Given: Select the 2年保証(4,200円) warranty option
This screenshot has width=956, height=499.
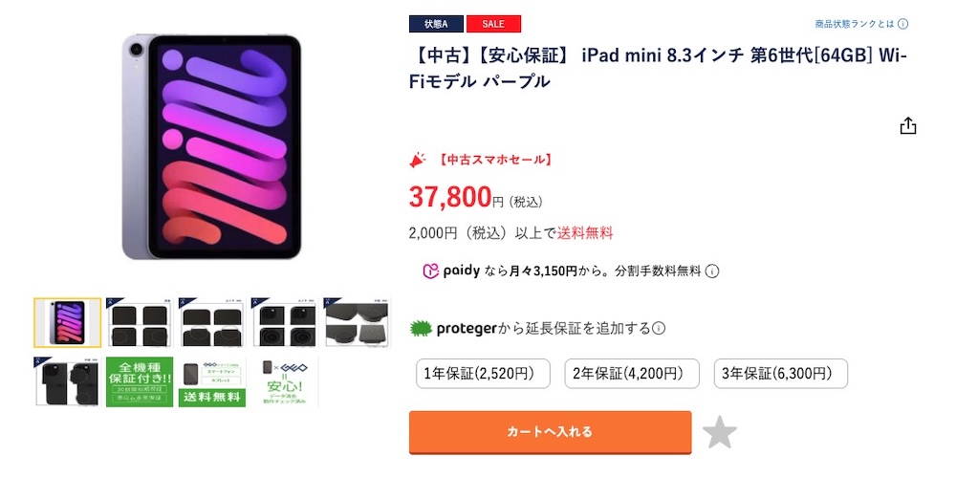Looking at the screenshot, I should tap(632, 374).
